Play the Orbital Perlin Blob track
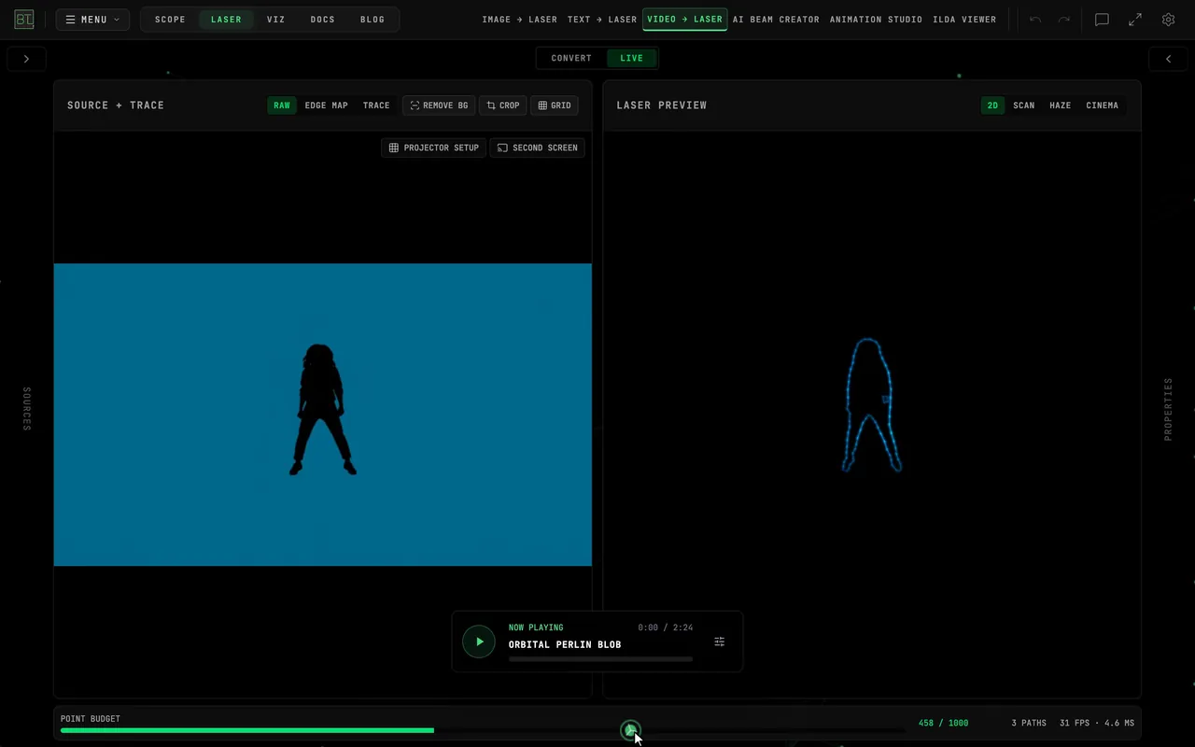Viewport: 1195px width, 747px height. click(x=479, y=641)
